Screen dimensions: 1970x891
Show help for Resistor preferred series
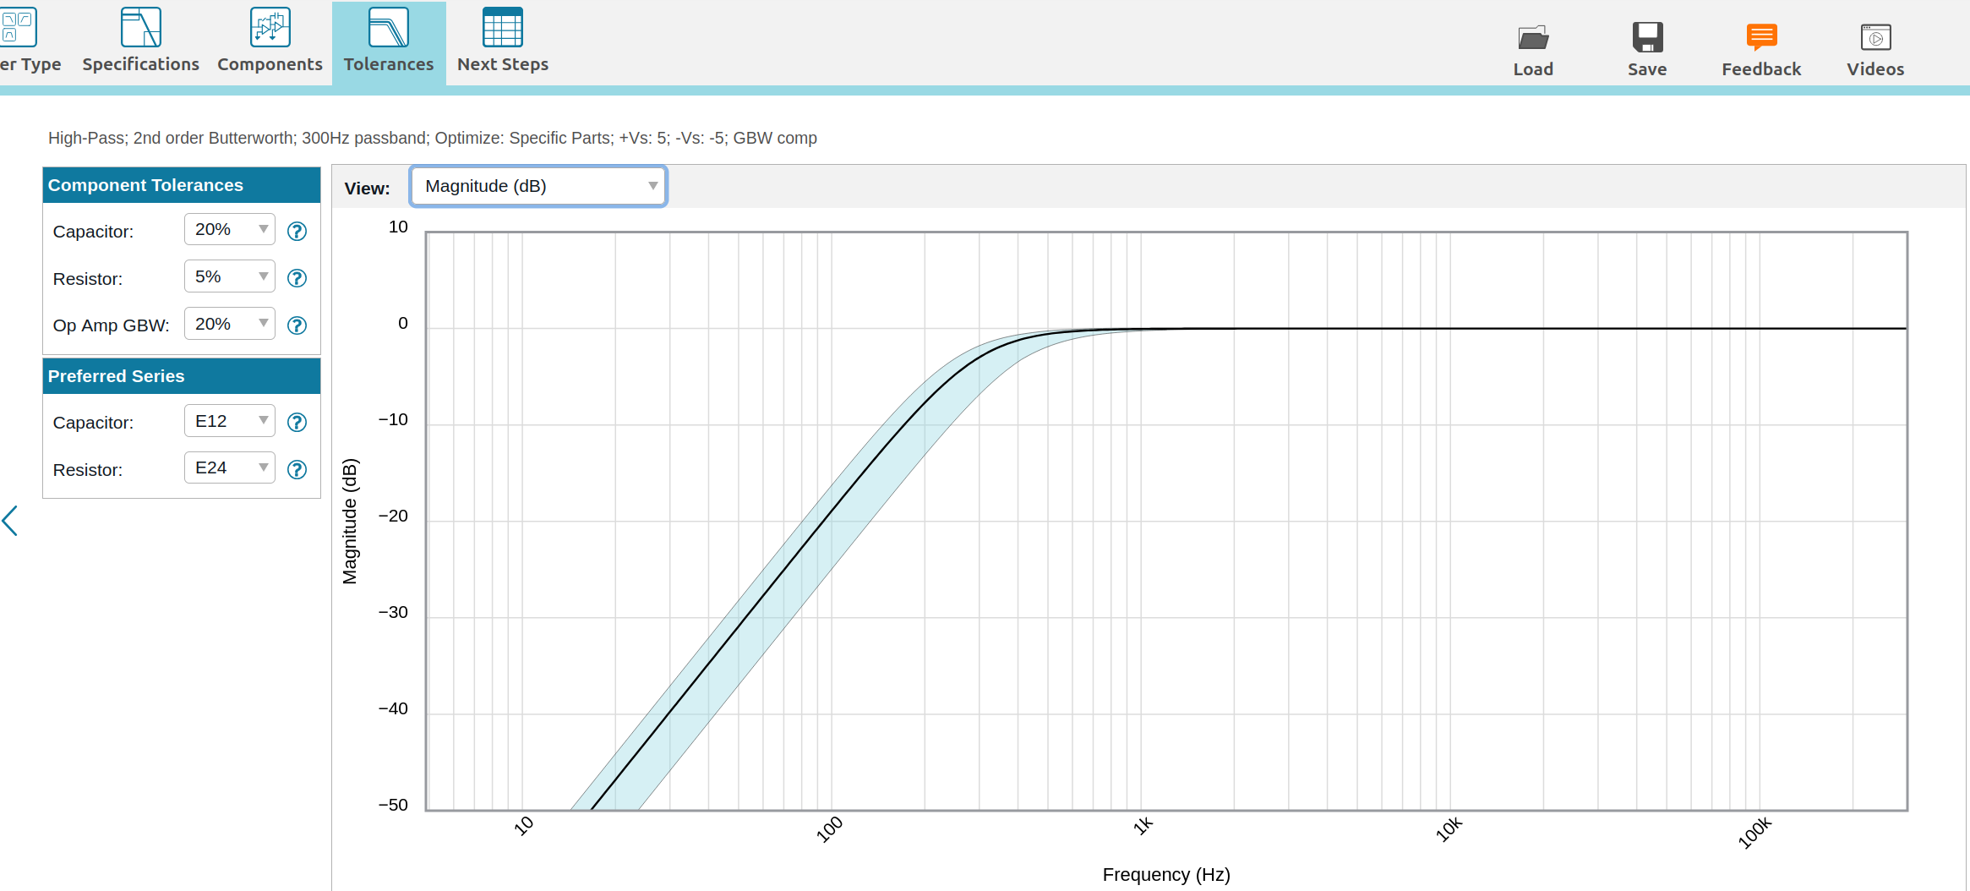tap(297, 469)
